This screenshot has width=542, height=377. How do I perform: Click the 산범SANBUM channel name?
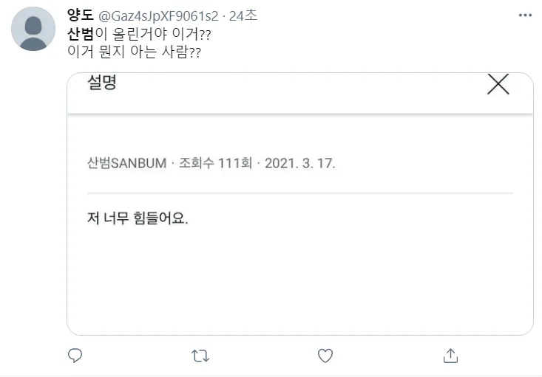[x=126, y=163]
